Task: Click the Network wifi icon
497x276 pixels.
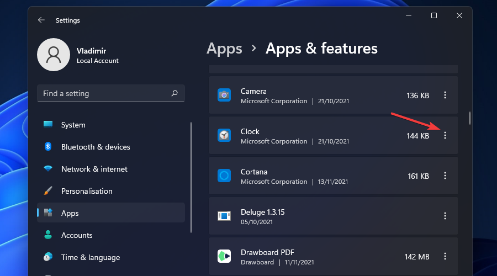Action: pos(48,168)
